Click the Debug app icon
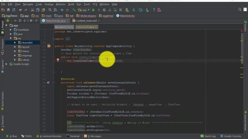The image size is (248, 139). pos(104,10)
